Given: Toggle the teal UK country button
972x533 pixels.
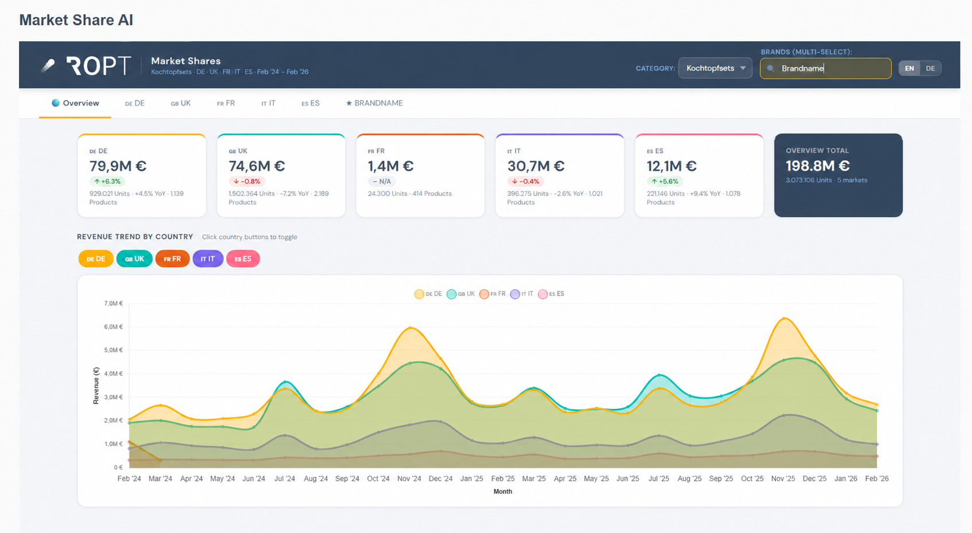Looking at the screenshot, I should [x=134, y=259].
